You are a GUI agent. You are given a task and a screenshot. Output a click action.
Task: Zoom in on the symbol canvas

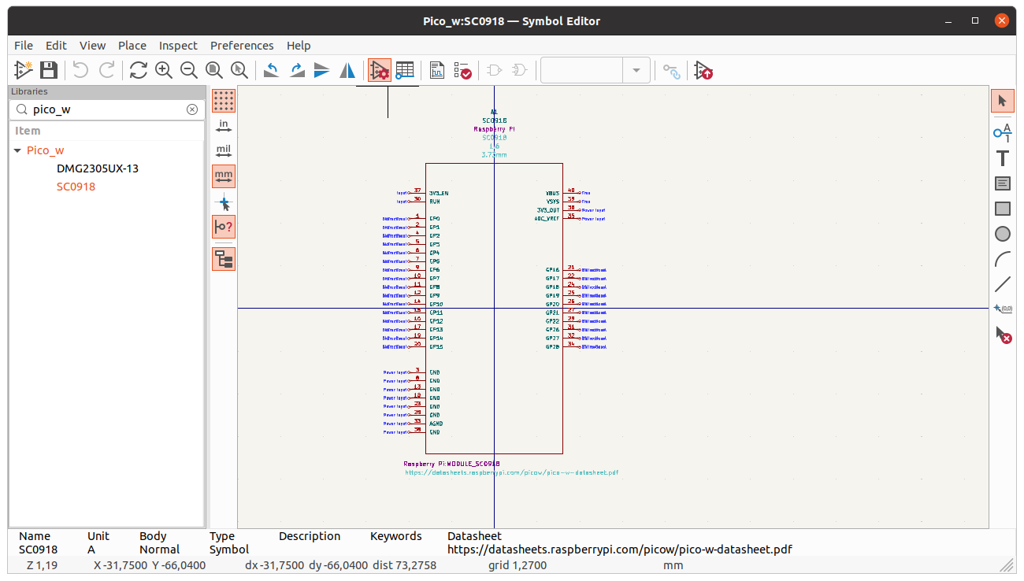(164, 70)
